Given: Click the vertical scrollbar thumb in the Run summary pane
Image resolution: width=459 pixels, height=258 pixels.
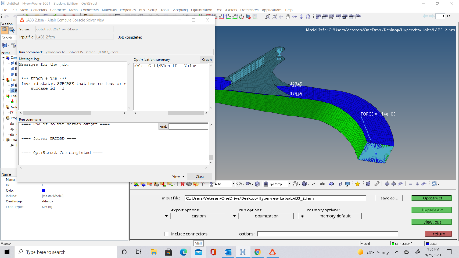Looking at the screenshot, I should [211, 157].
